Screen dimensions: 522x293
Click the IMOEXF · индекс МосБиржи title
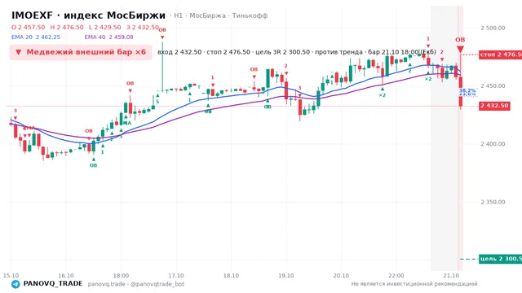point(88,15)
